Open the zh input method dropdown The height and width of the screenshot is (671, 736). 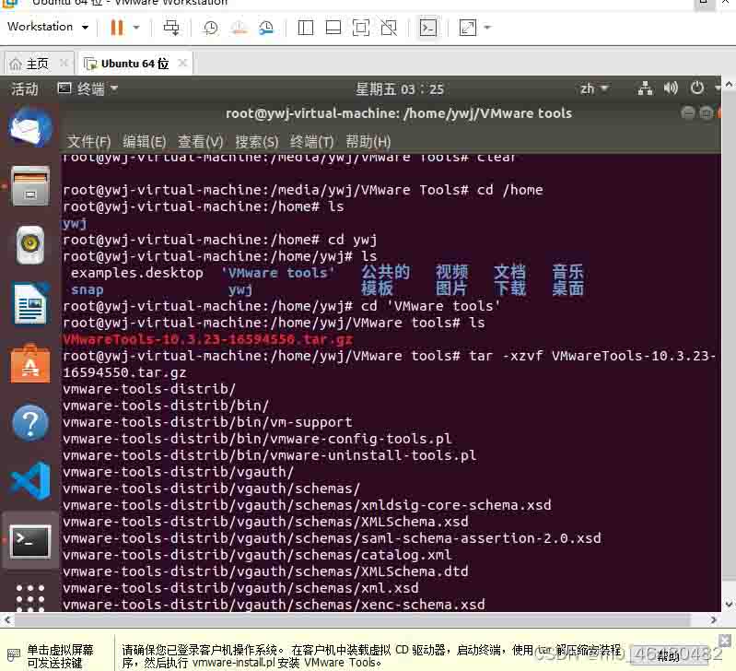point(594,88)
